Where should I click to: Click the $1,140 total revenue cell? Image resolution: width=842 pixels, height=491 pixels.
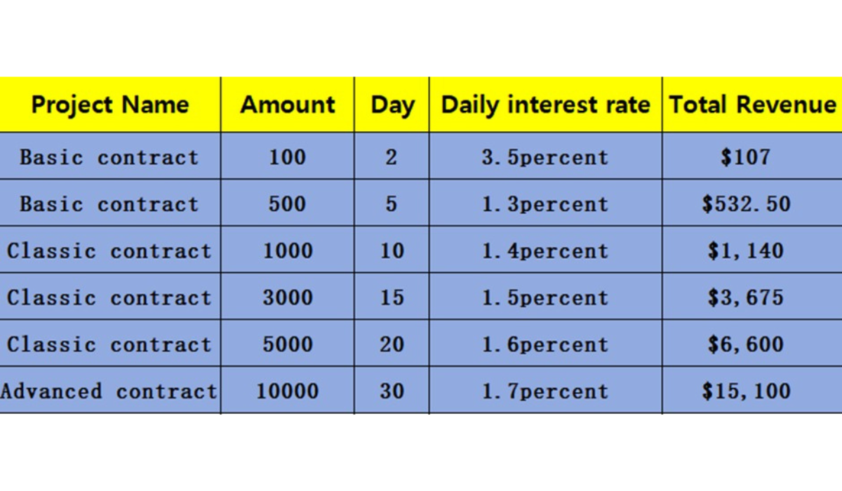[x=745, y=250]
